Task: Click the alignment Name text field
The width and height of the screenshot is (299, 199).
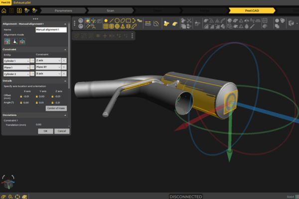Action: pyautogui.click(x=51, y=30)
